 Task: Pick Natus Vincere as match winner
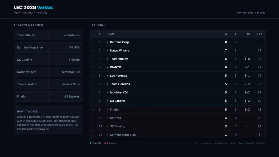click(31, 72)
